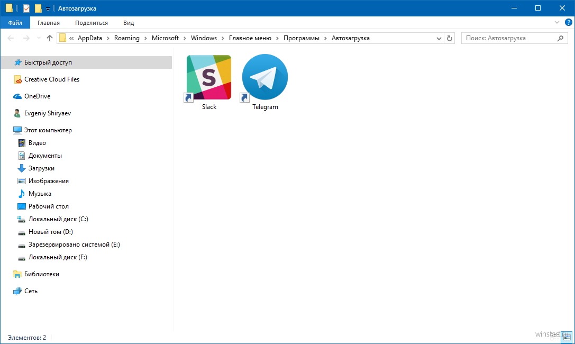Navigate to AppData in address bar
This screenshot has height=344, width=575.
click(90, 38)
